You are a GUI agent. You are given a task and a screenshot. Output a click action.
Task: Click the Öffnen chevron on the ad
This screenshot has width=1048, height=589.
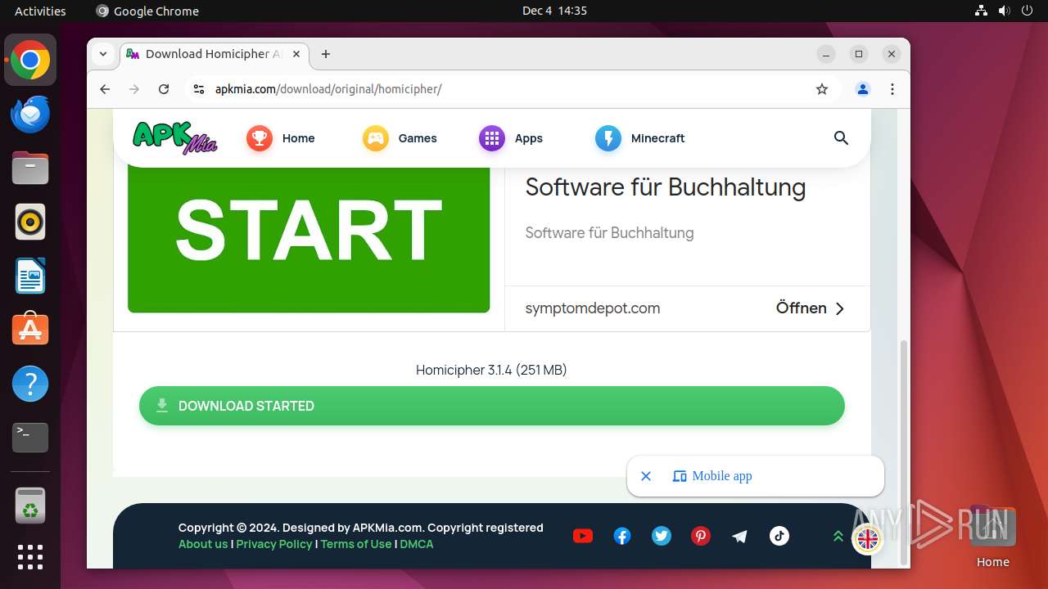[x=840, y=308]
